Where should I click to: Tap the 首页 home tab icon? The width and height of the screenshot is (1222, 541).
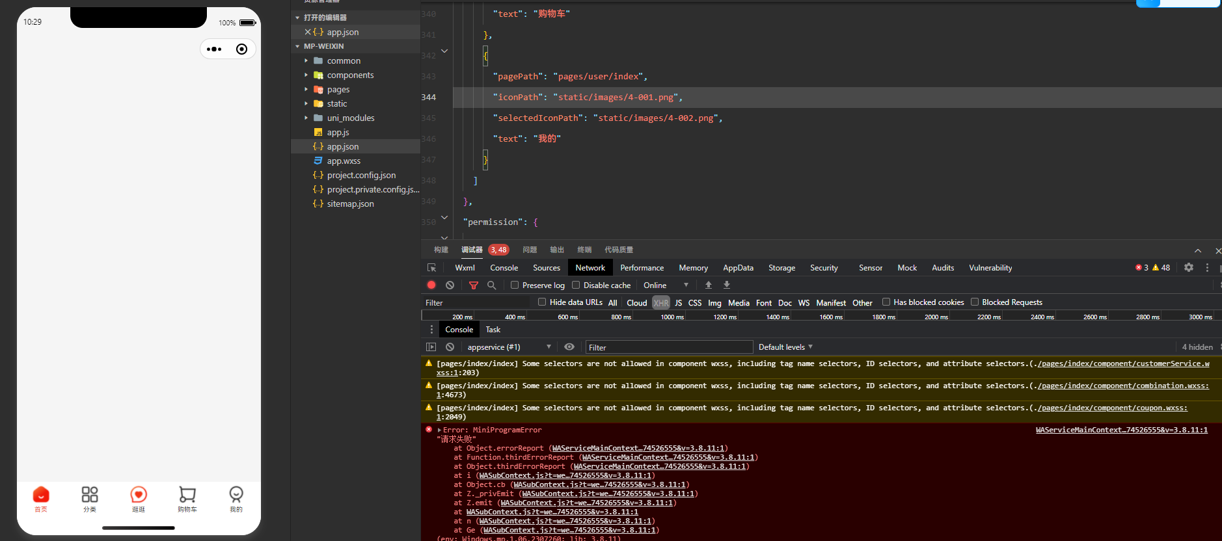pyautogui.click(x=41, y=495)
